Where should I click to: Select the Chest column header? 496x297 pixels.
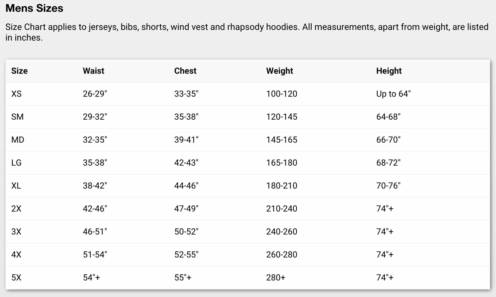[185, 71]
